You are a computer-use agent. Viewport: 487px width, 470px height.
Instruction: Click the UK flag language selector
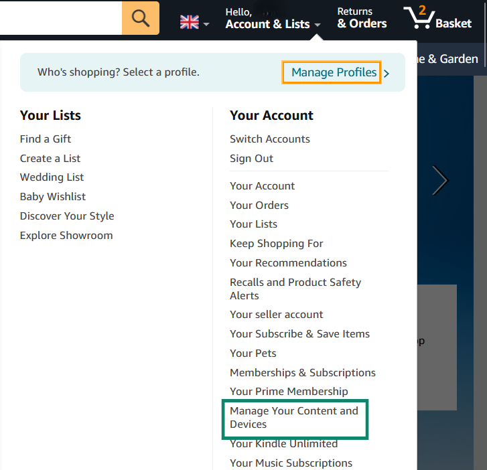pos(194,23)
